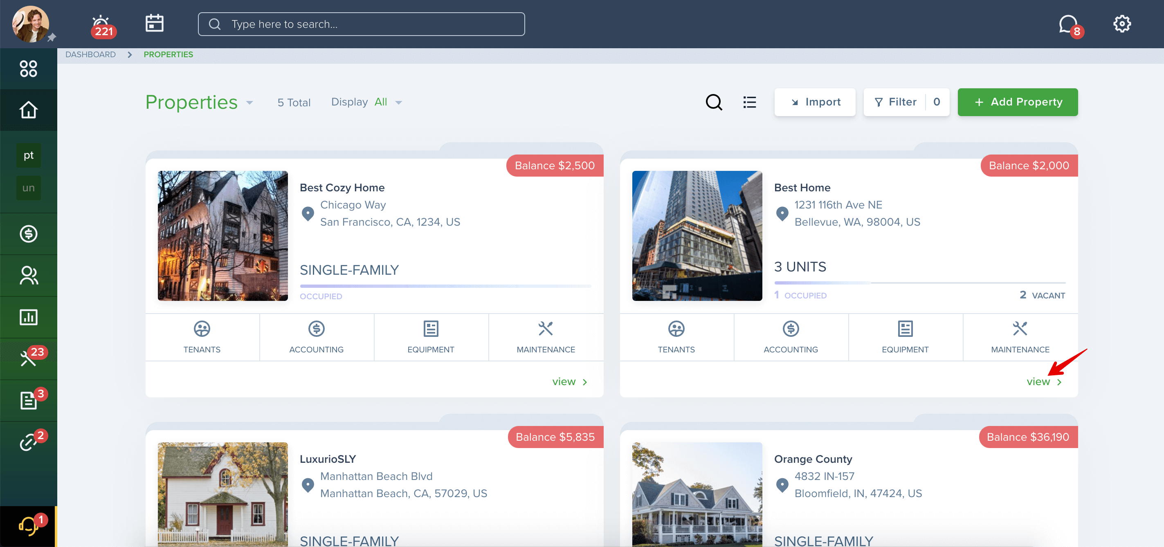Screen dimensions: 1164x547
Task: Open the Orange County house thumbnail
Action: tap(697, 495)
